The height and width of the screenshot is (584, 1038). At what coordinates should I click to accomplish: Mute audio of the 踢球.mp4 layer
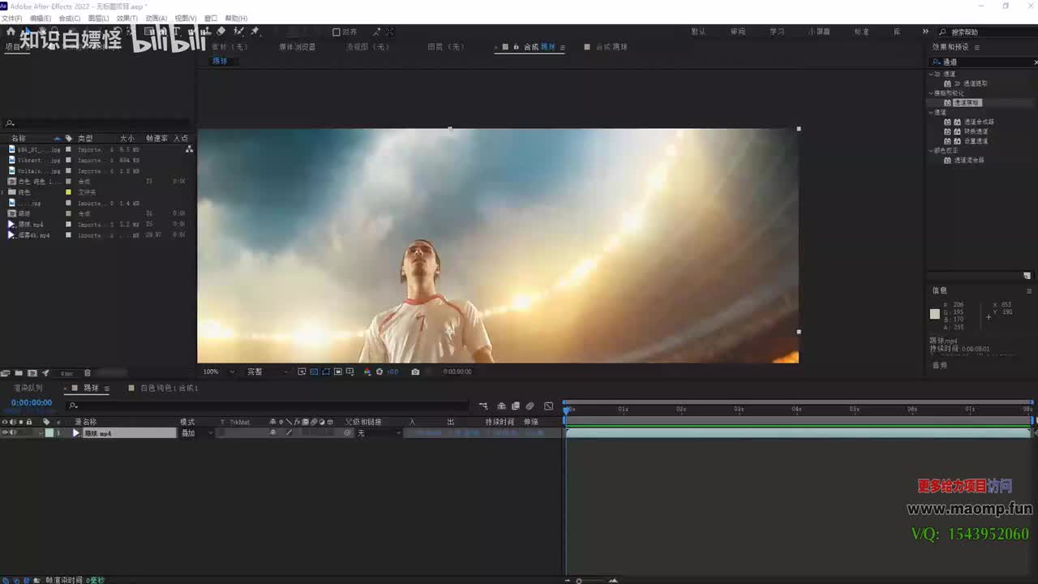[13, 433]
